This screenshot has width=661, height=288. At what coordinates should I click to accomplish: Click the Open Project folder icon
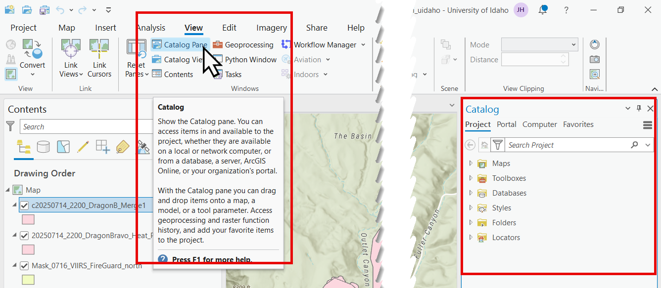click(27, 10)
